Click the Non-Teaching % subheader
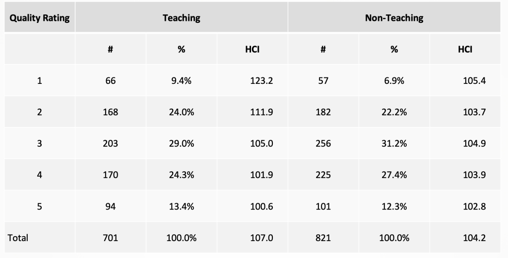The height and width of the screenshot is (258, 508). coord(394,49)
